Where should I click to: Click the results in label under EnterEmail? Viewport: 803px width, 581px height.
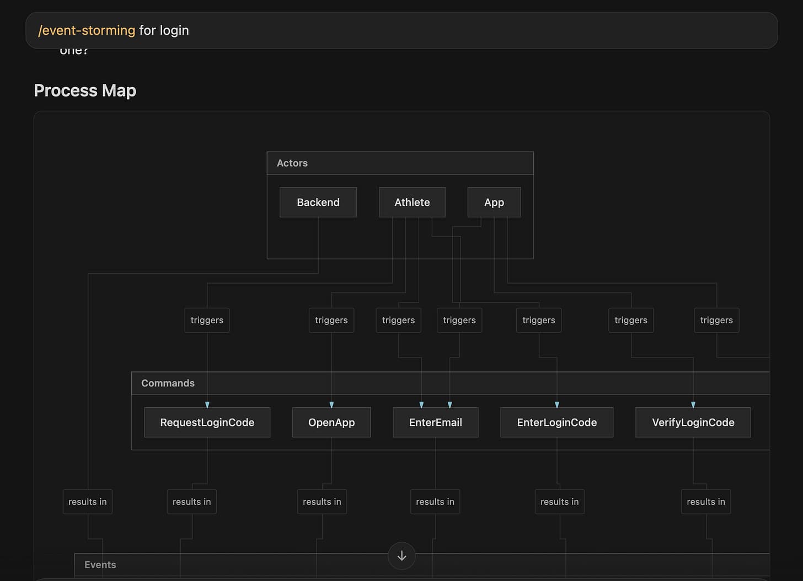435,502
